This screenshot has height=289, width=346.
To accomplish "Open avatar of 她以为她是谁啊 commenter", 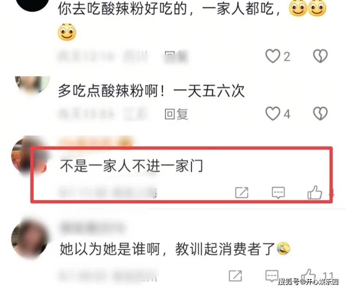I will 29,240.
